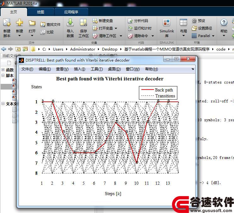Click Users in the address path

click(58, 49)
